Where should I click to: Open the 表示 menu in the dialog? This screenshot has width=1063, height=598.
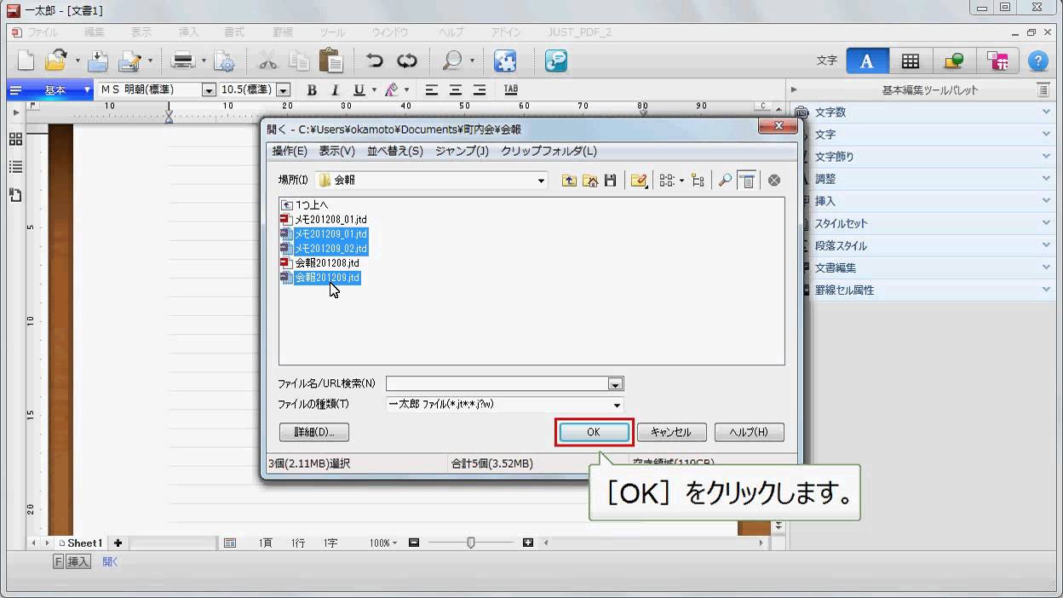point(340,151)
